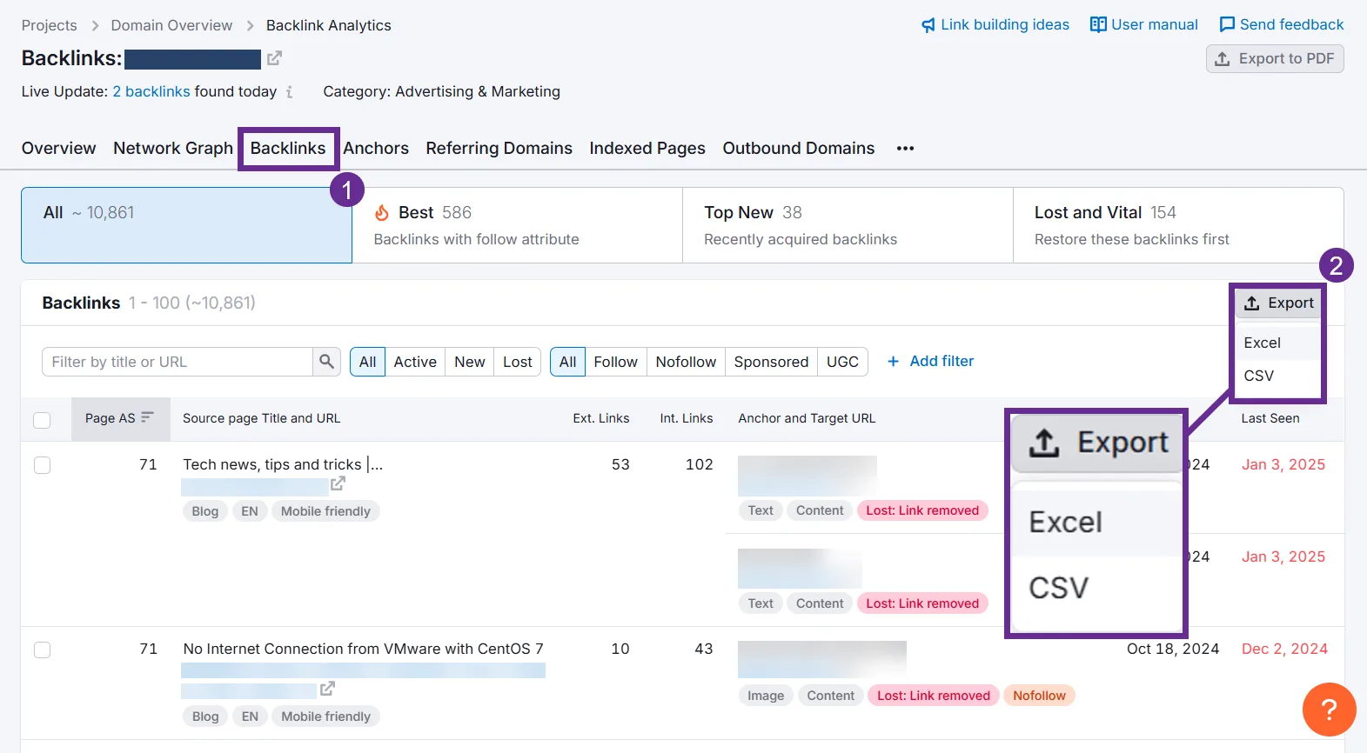Sort by the Int. Links column header
Screen dimensions: 1367x753
[x=687, y=418]
